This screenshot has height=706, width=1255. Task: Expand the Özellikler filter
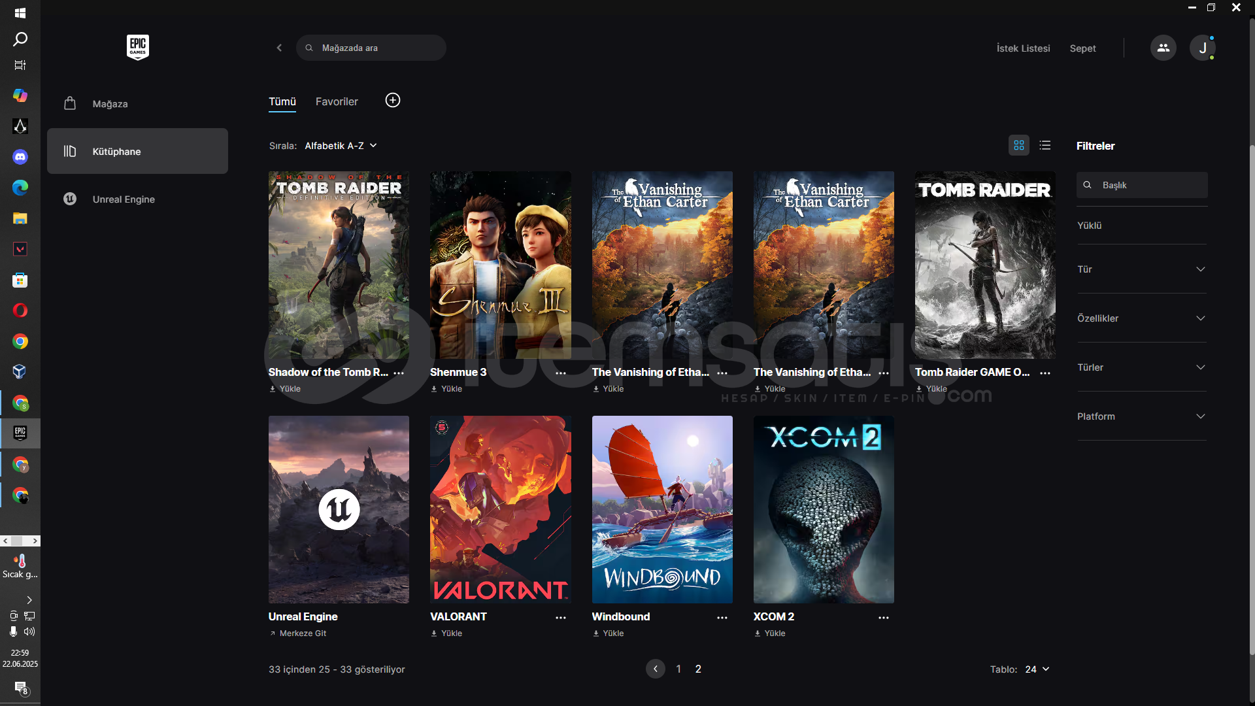pos(1141,318)
